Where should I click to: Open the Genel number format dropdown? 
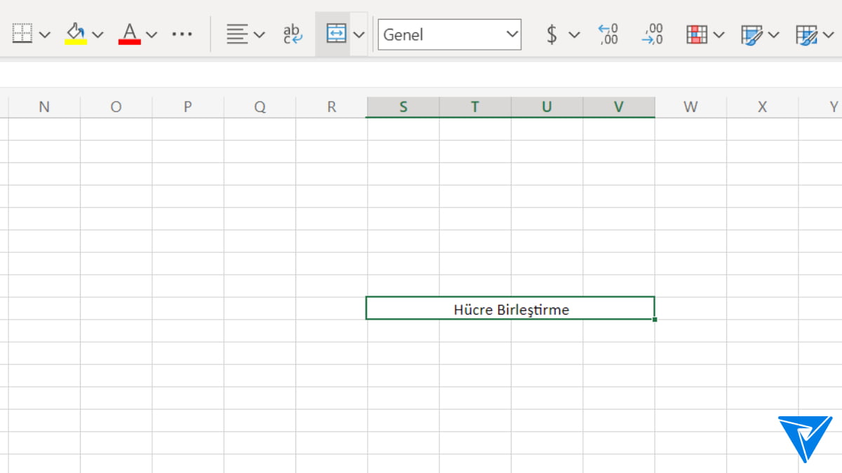click(449, 34)
